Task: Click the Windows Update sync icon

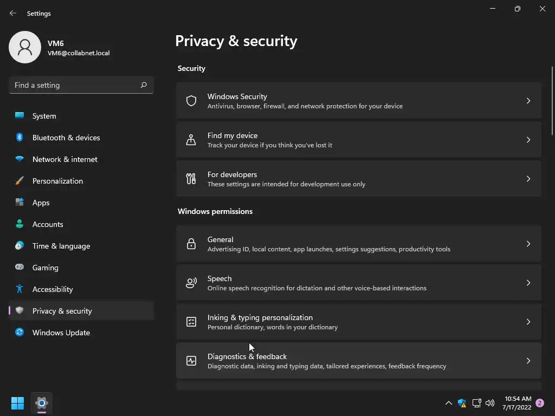Action: pyautogui.click(x=20, y=333)
